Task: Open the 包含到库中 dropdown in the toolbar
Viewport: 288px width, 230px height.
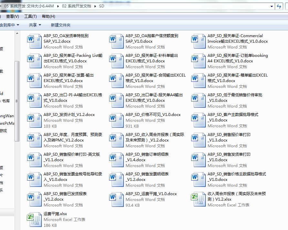Action: pos(9,25)
